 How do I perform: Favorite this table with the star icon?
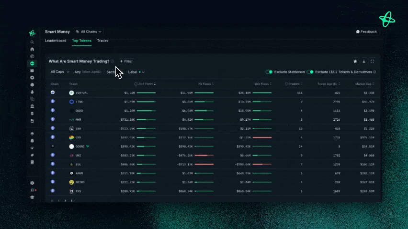tap(355, 61)
